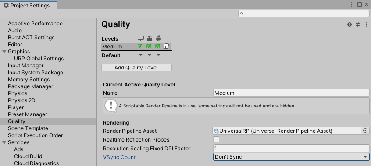Enable Realtime Reflection Probes checkbox
The image size is (371, 166).
coord(216,139)
